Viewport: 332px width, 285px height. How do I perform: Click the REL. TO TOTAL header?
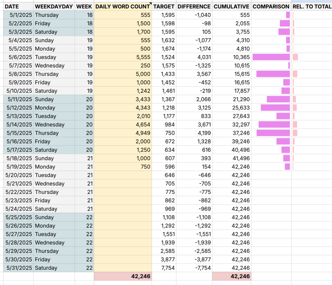(x=312, y=7)
